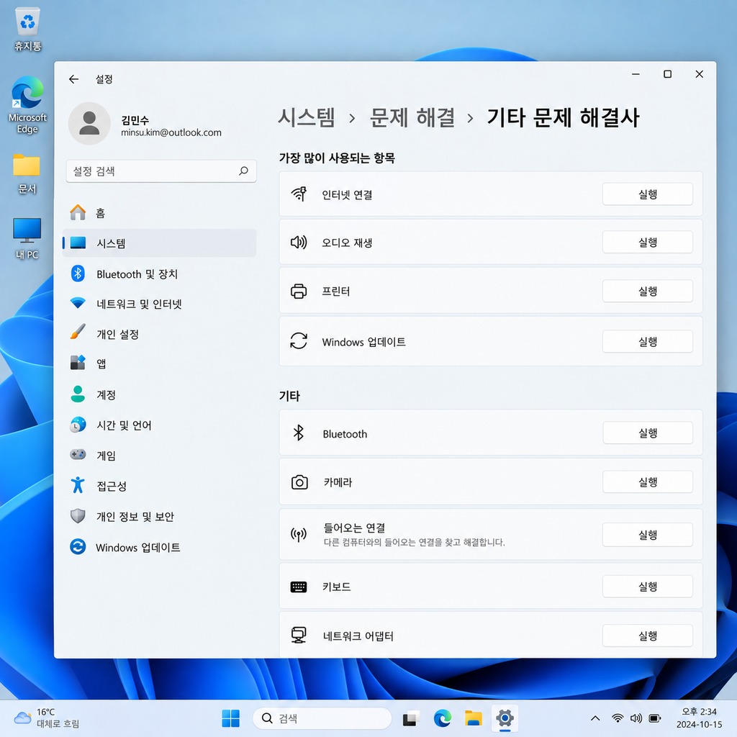Run the 키보드 troubleshooter
The width and height of the screenshot is (737, 737).
(647, 587)
